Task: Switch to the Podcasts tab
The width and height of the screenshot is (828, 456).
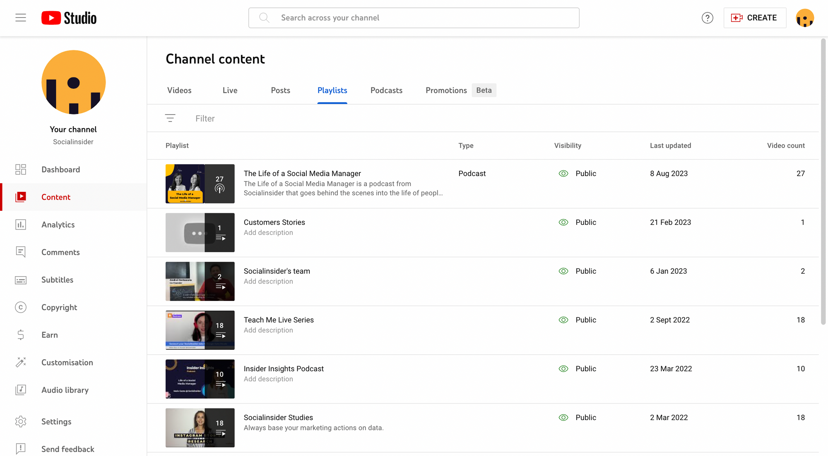Action: pyautogui.click(x=386, y=90)
